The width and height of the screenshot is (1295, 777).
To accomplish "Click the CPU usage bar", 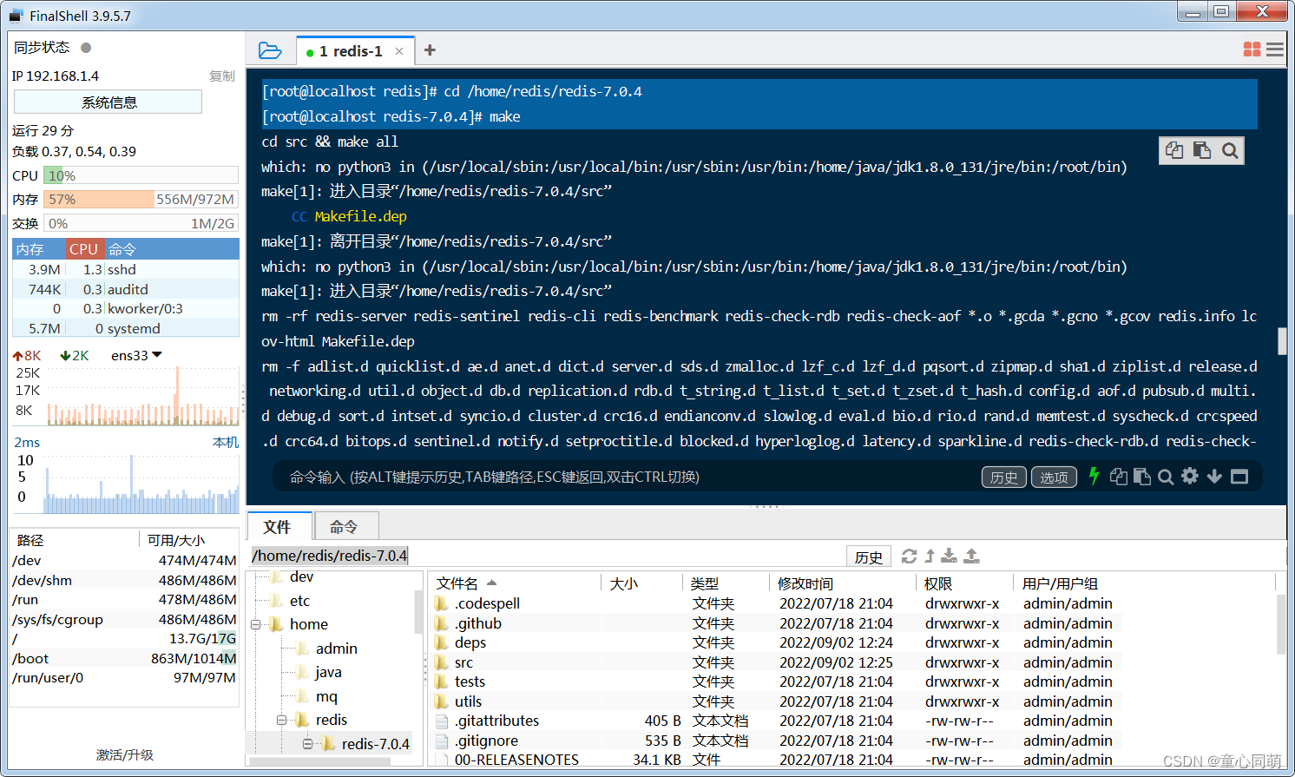I will pyautogui.click(x=141, y=175).
